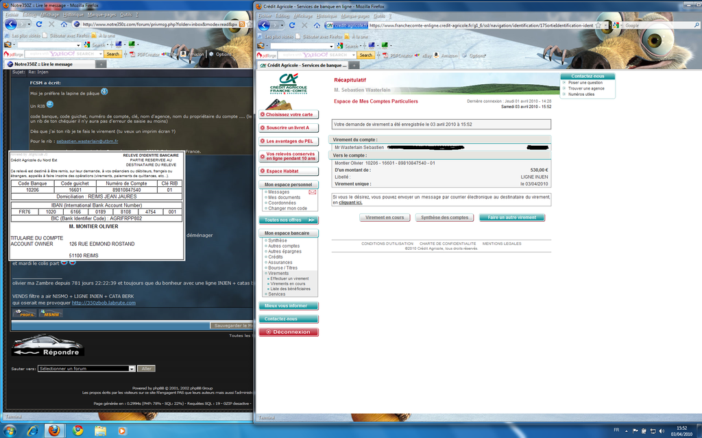Click the Crédit Agricole Franche-Comté logo
702x438 pixels.
[x=289, y=83]
